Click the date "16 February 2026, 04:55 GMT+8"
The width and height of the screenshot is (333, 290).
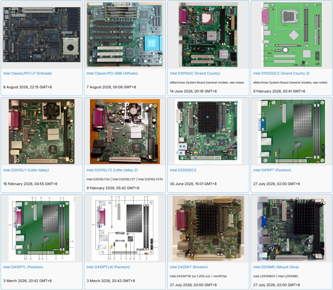[x=30, y=184]
